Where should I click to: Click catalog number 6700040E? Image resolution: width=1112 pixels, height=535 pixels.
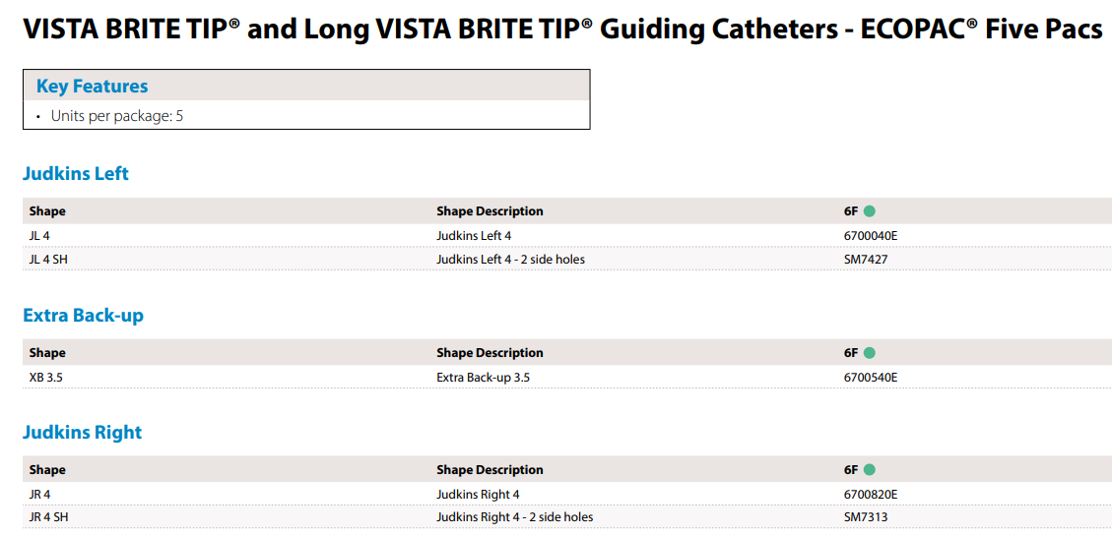[868, 236]
